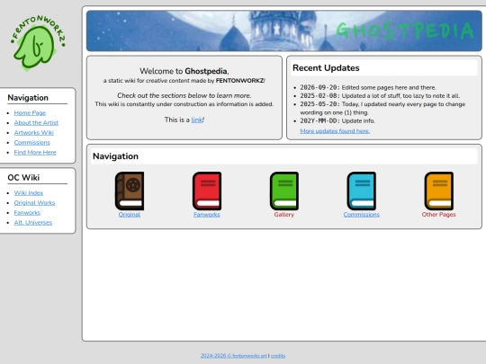Open Wiki Index link
Viewport: 486px width, 364px height.
tap(29, 193)
